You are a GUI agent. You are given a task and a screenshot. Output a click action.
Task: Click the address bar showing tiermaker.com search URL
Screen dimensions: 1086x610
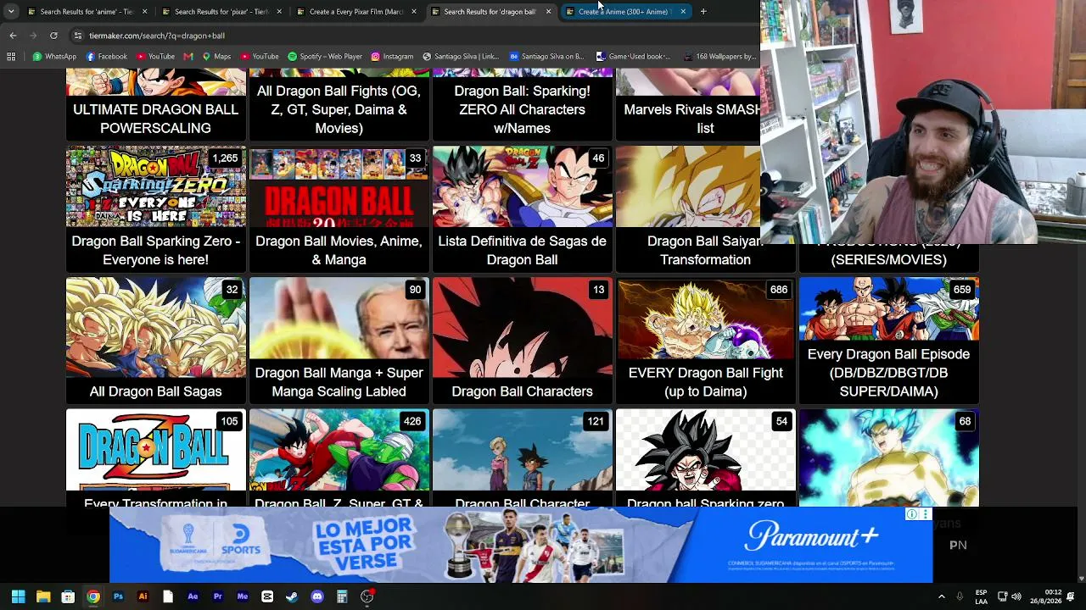[x=416, y=36]
